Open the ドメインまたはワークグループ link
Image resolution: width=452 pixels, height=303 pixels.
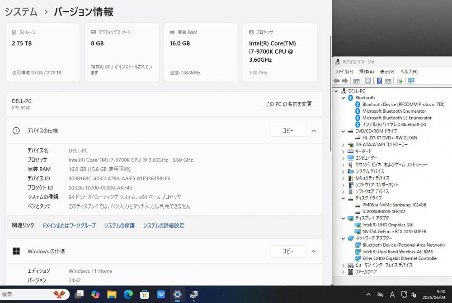[x=69, y=225]
